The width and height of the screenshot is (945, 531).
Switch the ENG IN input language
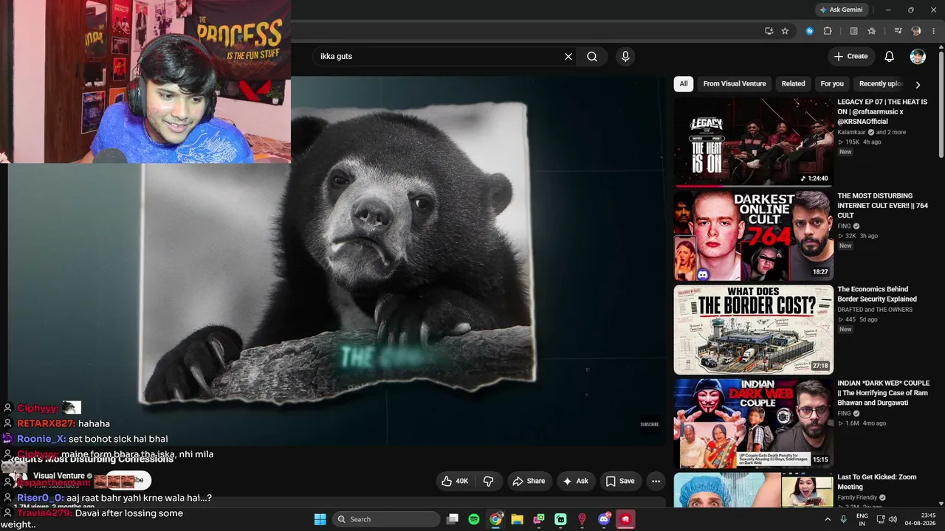(x=862, y=519)
